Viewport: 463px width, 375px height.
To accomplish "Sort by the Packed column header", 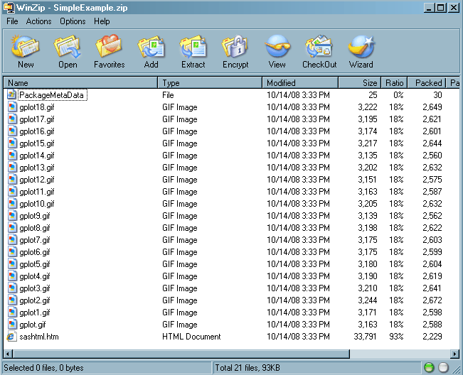I will click(427, 83).
